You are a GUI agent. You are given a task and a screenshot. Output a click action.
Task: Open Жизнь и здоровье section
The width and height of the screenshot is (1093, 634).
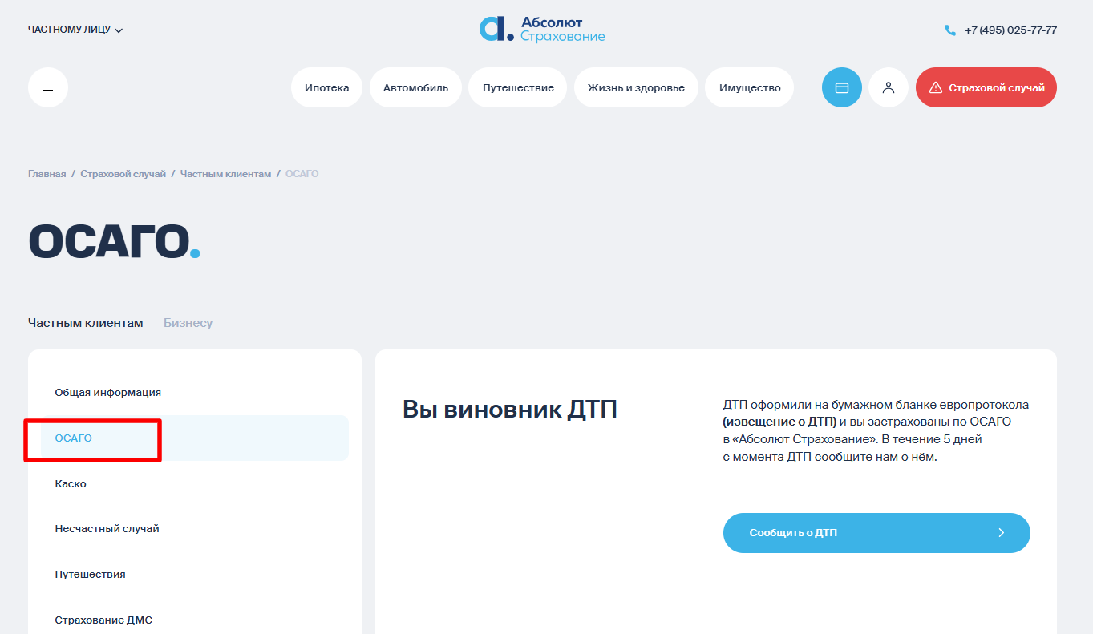pyautogui.click(x=635, y=88)
